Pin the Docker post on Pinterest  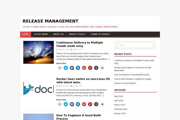[90, 104]
